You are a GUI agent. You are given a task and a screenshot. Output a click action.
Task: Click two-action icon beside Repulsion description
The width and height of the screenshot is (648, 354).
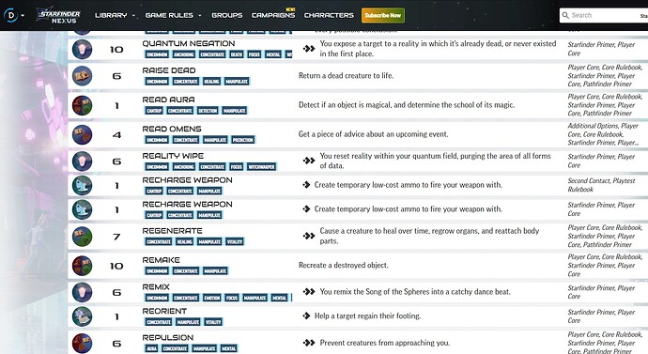click(309, 343)
